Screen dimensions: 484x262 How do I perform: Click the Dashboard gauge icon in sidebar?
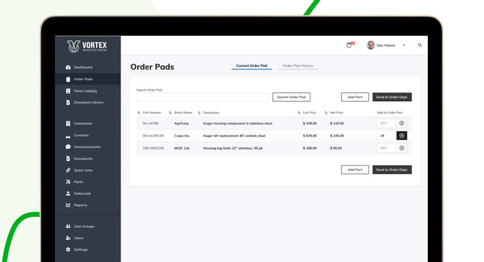pos(68,68)
